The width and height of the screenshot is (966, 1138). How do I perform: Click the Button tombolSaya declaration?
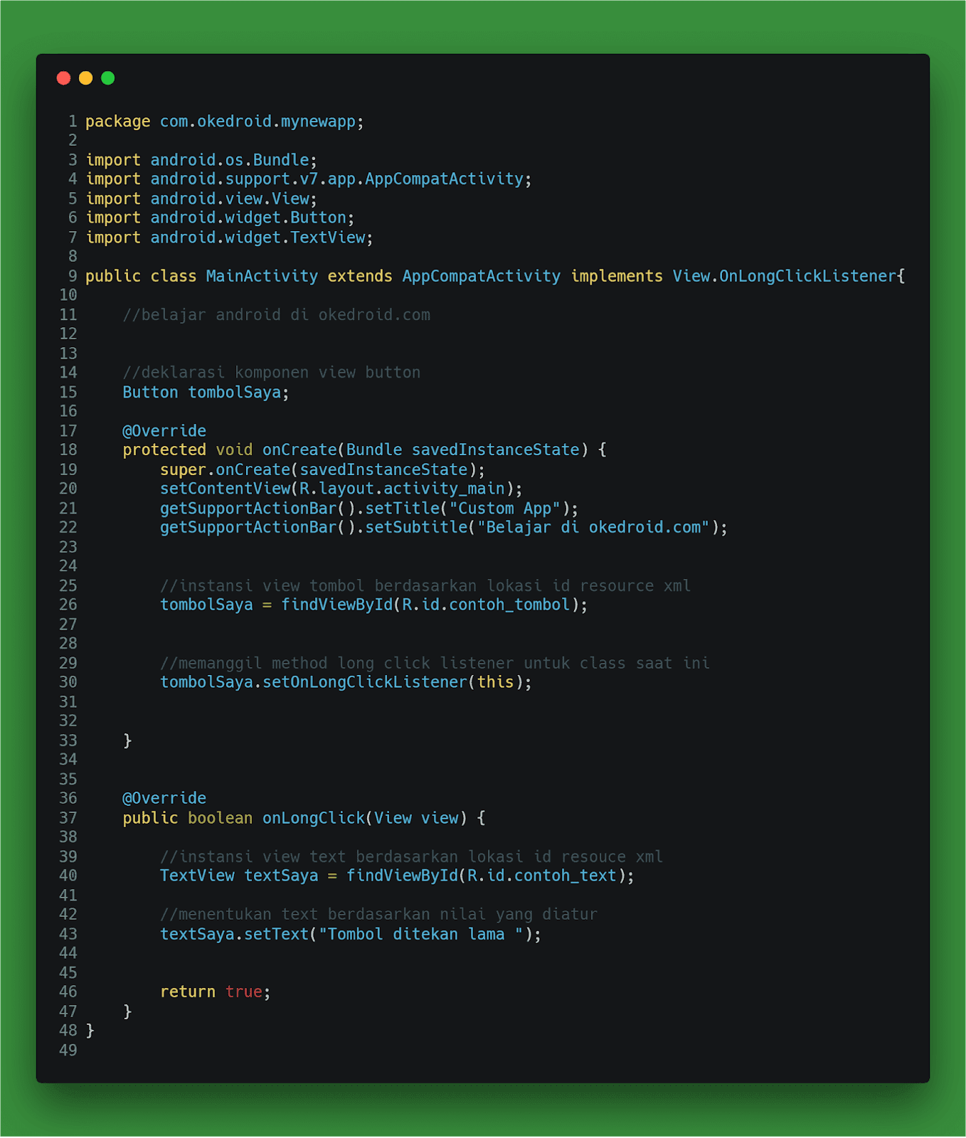(206, 393)
